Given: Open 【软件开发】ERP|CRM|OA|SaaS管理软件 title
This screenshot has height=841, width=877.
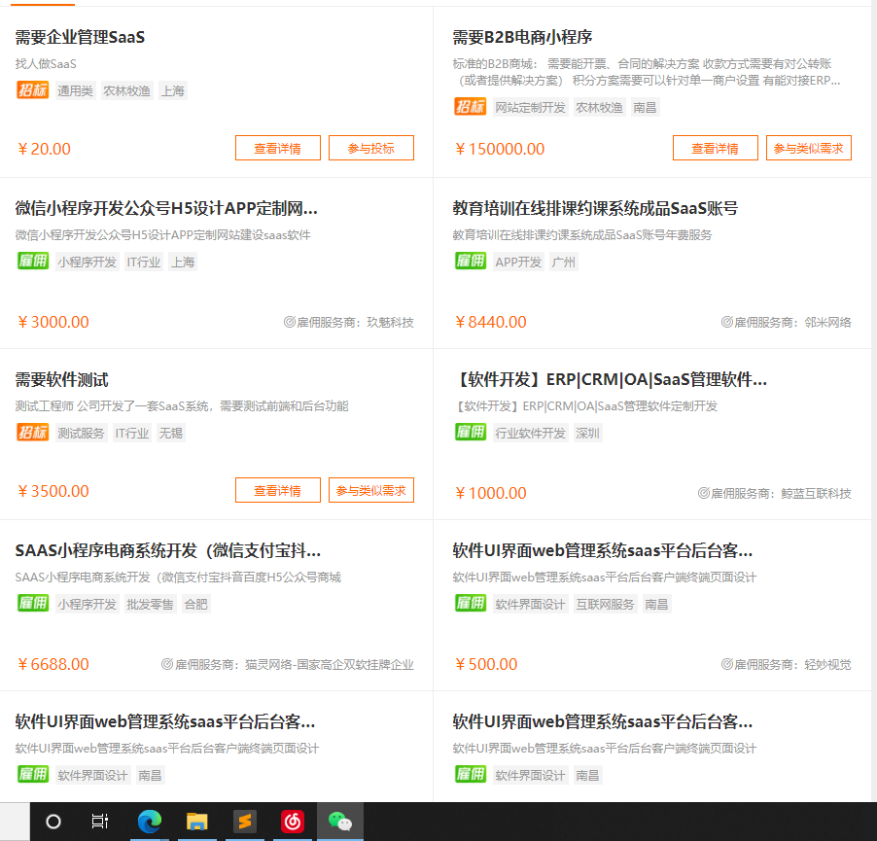Looking at the screenshot, I should (610, 380).
